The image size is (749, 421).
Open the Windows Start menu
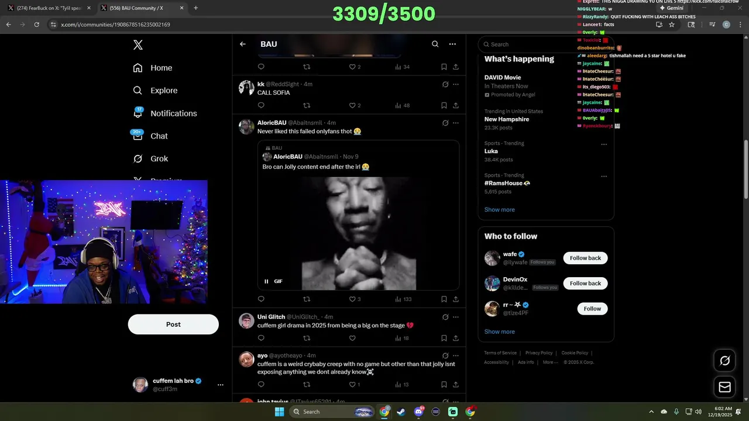(x=279, y=412)
